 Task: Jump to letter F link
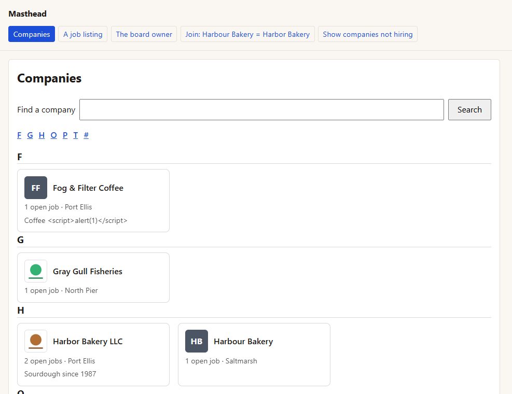pyautogui.click(x=19, y=135)
